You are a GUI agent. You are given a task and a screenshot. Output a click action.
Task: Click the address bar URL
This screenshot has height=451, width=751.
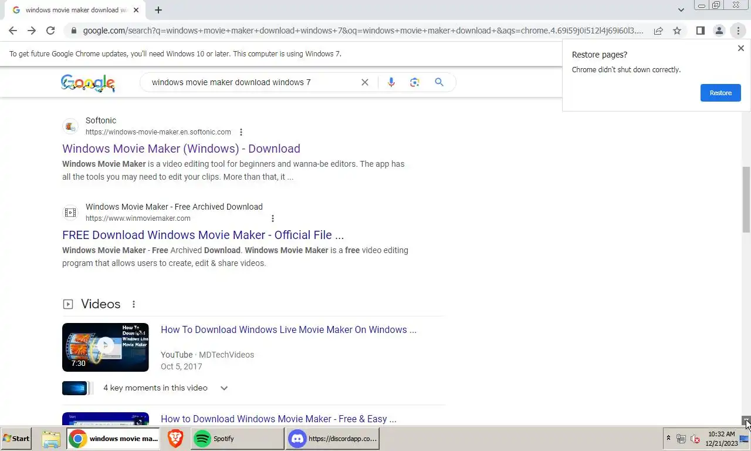coord(363,31)
